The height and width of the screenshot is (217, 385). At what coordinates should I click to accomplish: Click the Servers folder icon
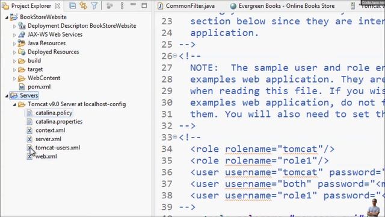click(14, 95)
